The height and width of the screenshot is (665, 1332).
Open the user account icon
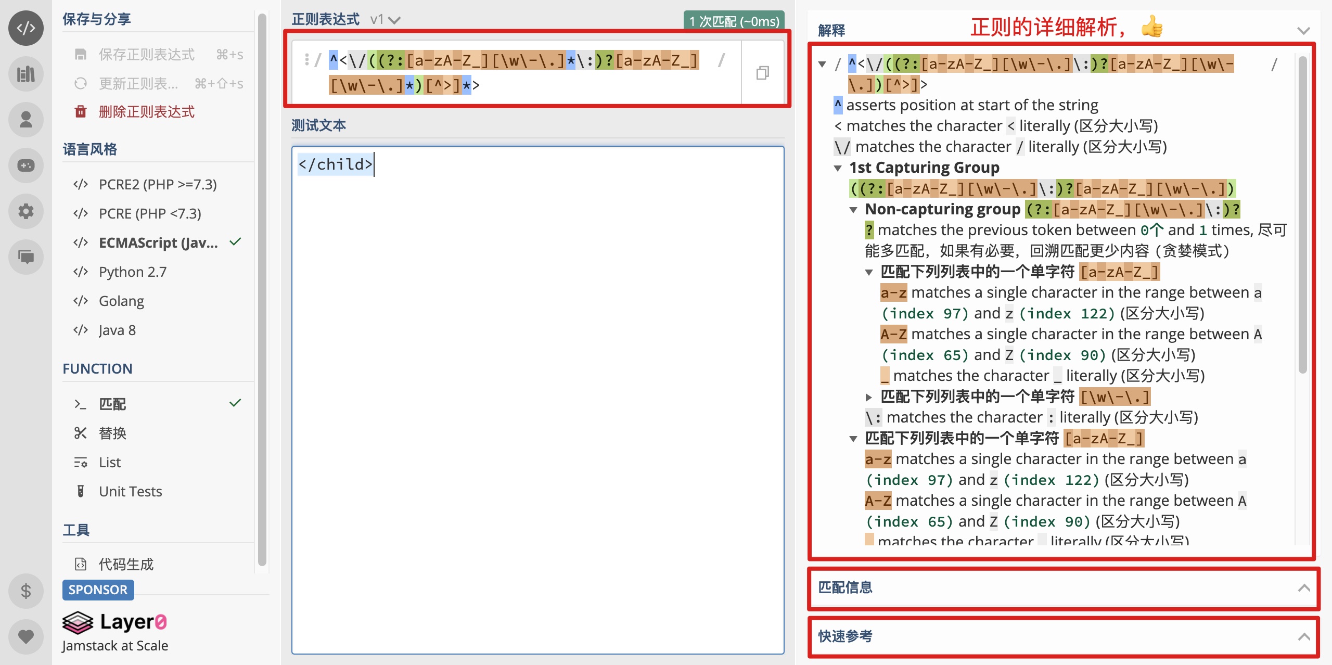click(26, 120)
